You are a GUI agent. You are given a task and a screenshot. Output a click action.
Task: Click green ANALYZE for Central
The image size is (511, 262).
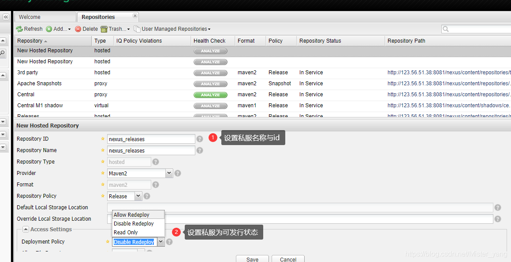point(210,95)
